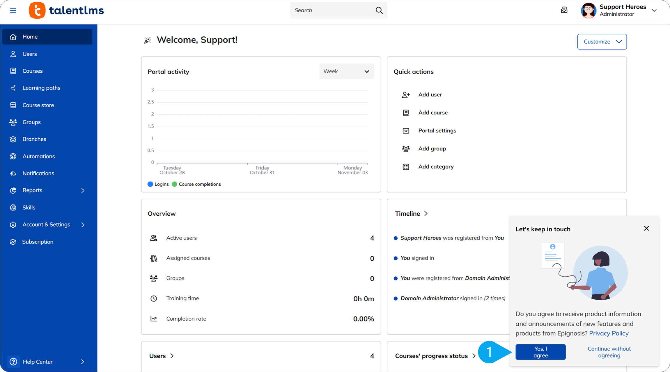
Task: Click the Help Center question icon
Action: tap(13, 362)
